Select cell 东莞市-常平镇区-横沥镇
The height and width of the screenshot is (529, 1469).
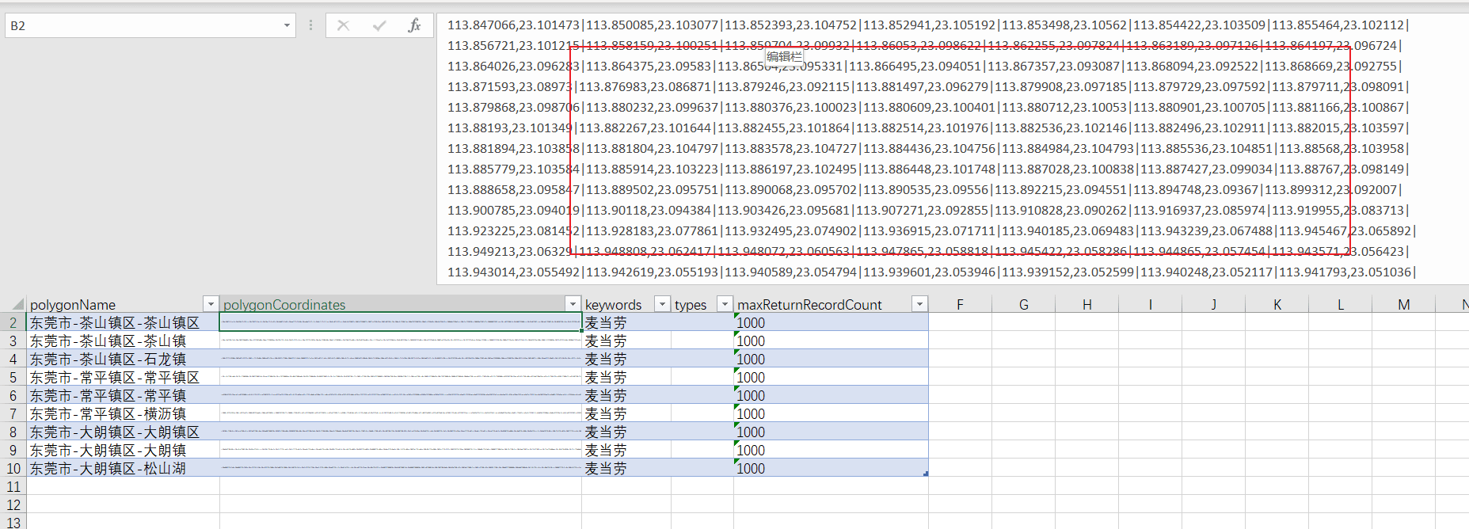pos(123,413)
